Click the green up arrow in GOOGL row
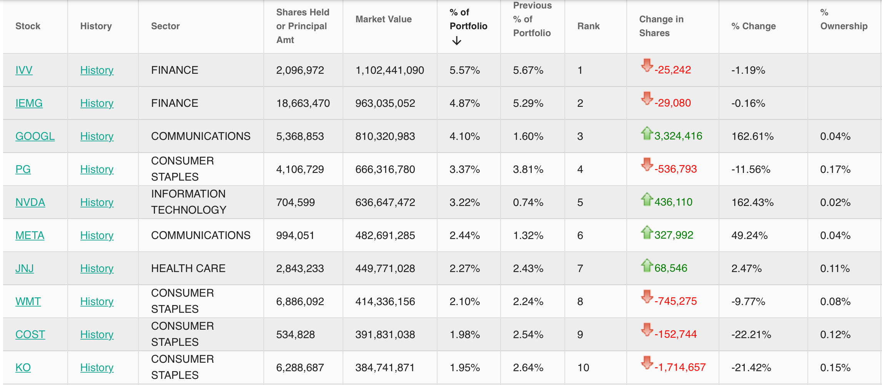The width and height of the screenshot is (882, 385). (647, 133)
